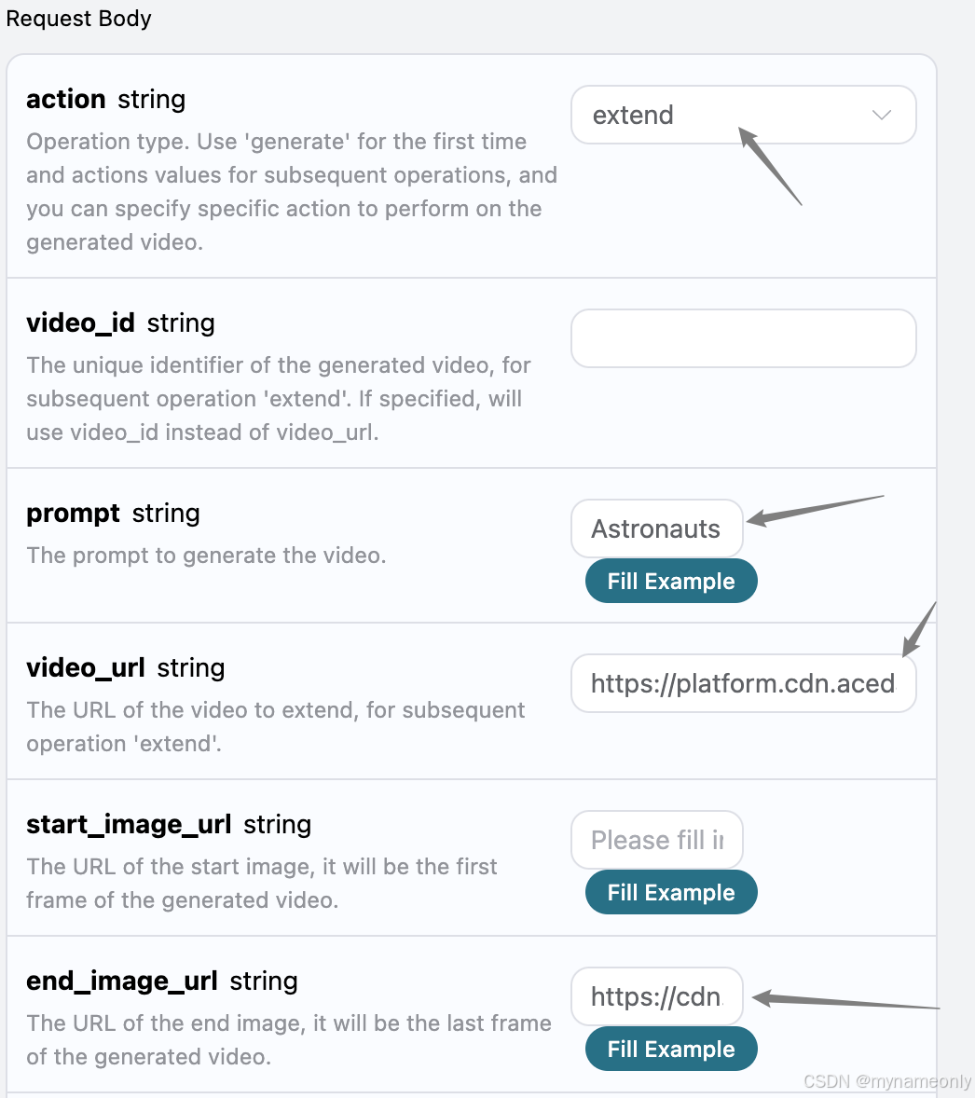
Task: Focus the video_url field with platform.cdn URL
Action: tap(743, 683)
